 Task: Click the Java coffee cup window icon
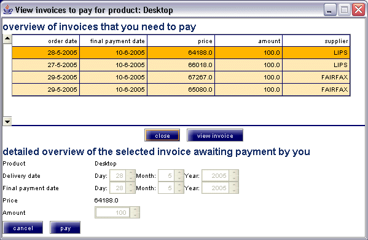8,10
